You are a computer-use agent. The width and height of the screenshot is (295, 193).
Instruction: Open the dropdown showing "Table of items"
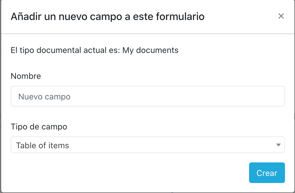(x=147, y=145)
